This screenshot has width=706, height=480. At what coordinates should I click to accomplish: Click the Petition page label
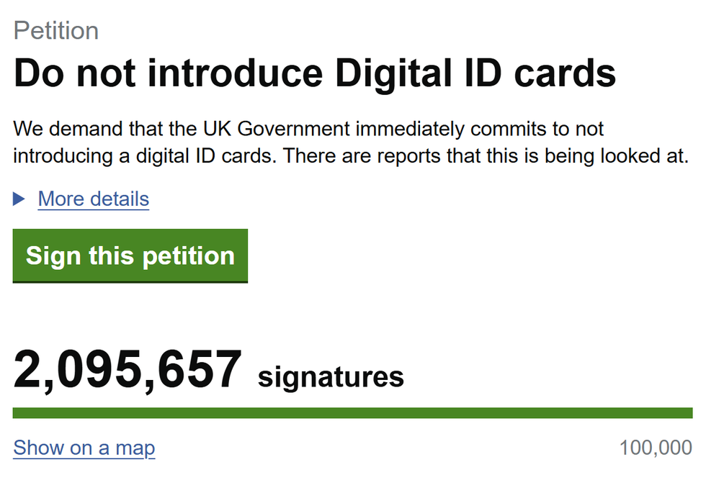click(x=56, y=30)
